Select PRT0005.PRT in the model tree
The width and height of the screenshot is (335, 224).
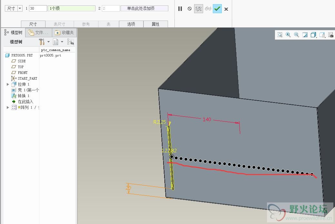pos(19,55)
